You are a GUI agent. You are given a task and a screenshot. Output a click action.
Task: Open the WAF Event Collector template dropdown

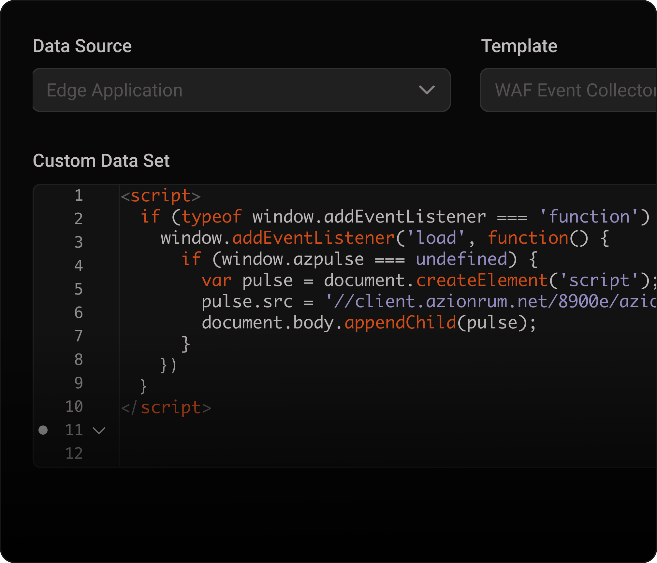[x=568, y=90]
